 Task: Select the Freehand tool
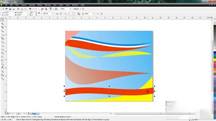click(x=2, y=34)
